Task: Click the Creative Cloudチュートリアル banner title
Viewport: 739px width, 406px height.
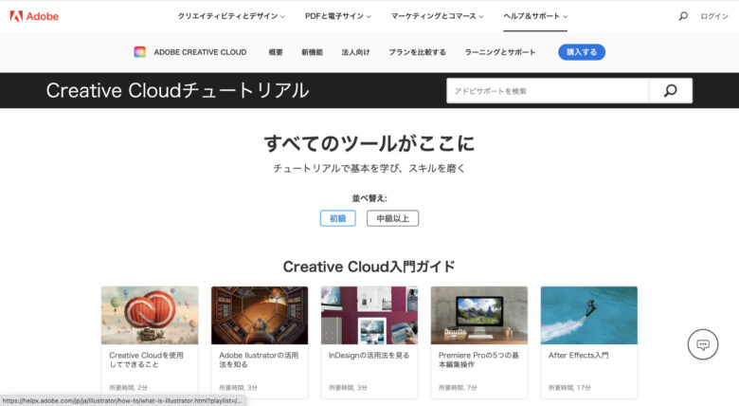Action: point(178,90)
